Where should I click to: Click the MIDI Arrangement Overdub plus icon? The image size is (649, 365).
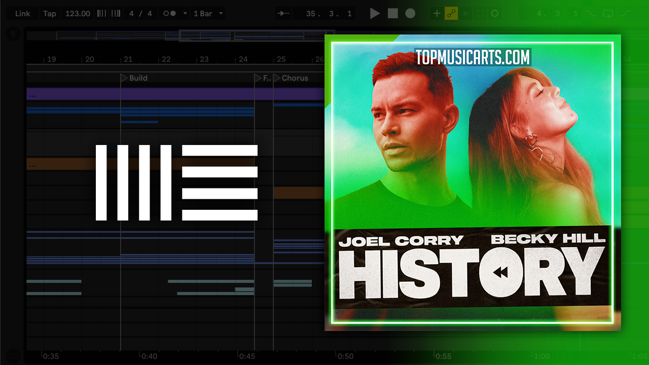click(437, 14)
